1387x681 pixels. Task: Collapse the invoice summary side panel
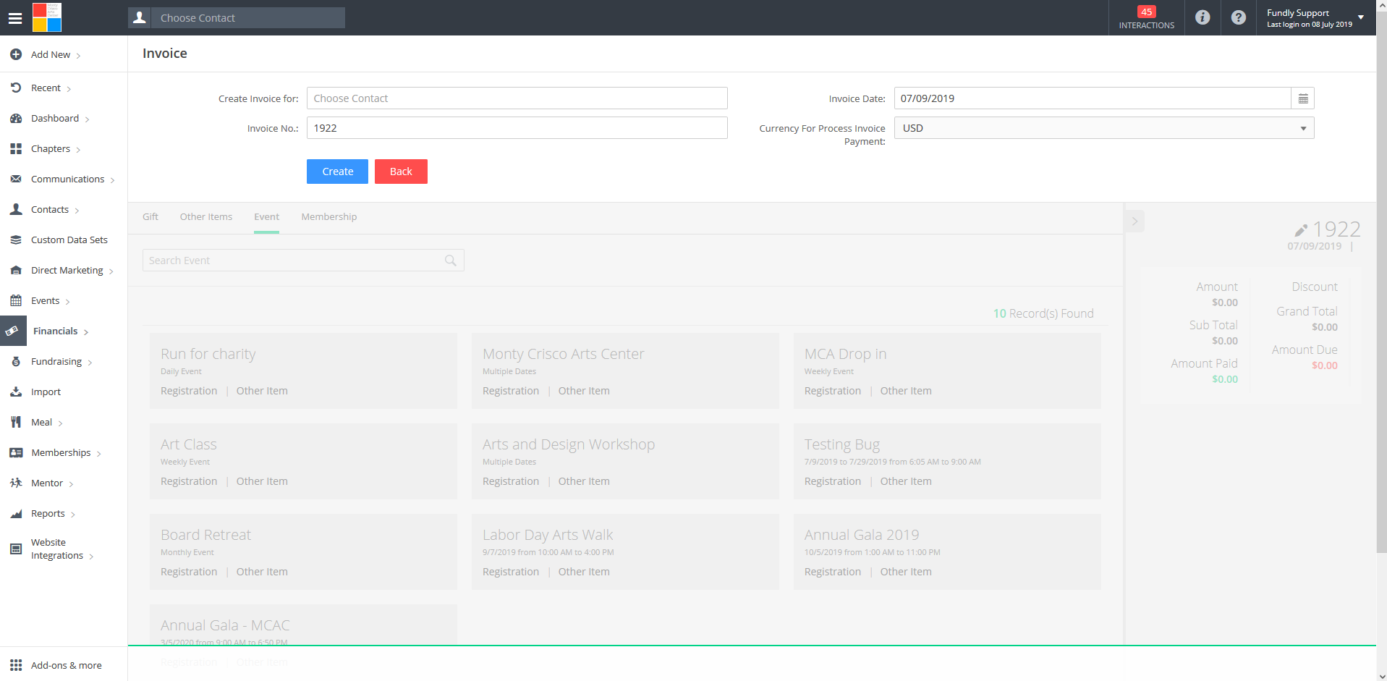click(x=1134, y=221)
